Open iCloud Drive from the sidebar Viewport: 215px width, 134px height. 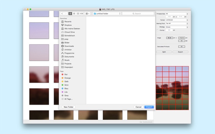(70, 32)
